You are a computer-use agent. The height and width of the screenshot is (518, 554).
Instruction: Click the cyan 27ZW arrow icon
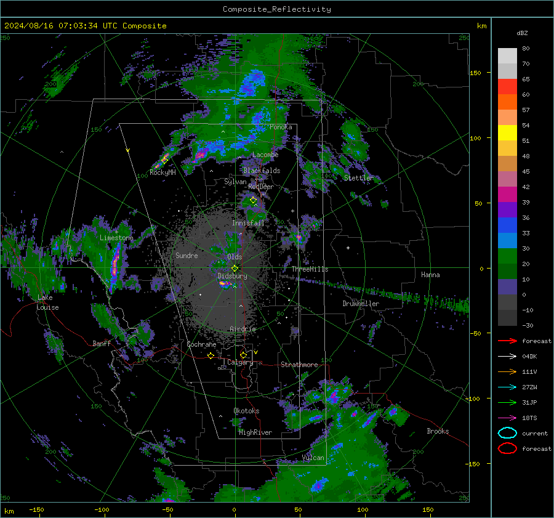coord(507,387)
